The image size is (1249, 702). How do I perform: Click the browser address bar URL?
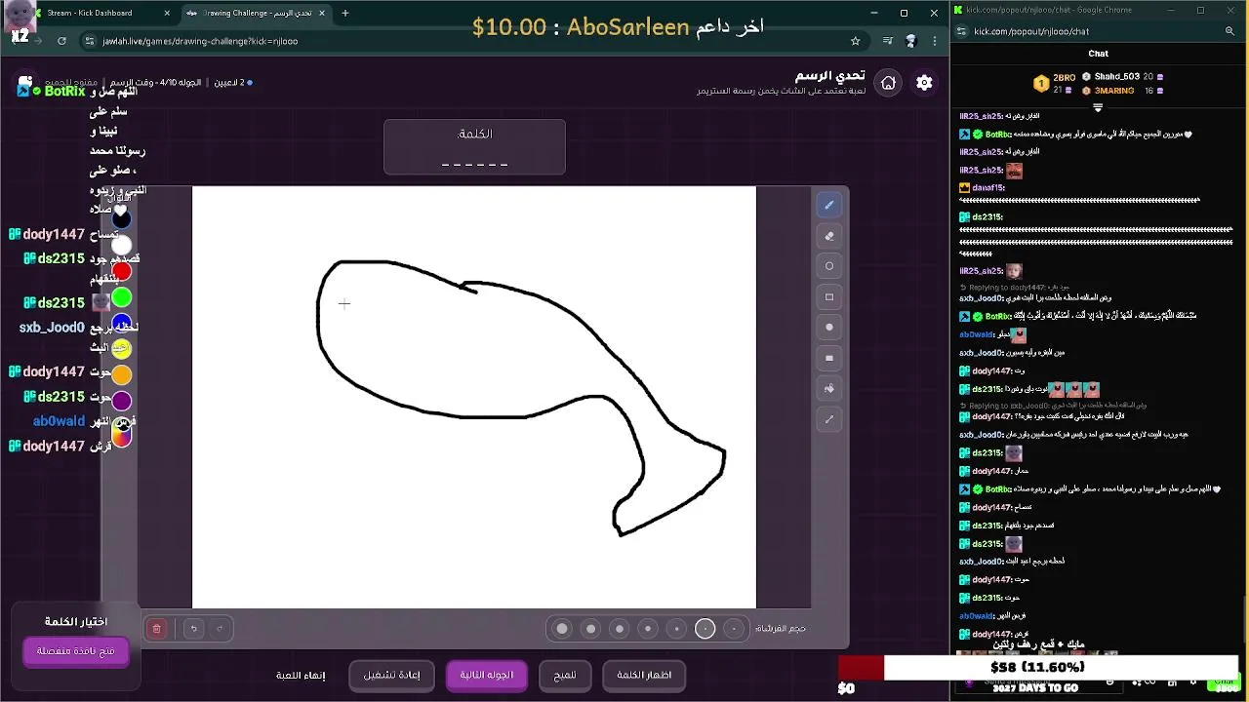(x=200, y=41)
